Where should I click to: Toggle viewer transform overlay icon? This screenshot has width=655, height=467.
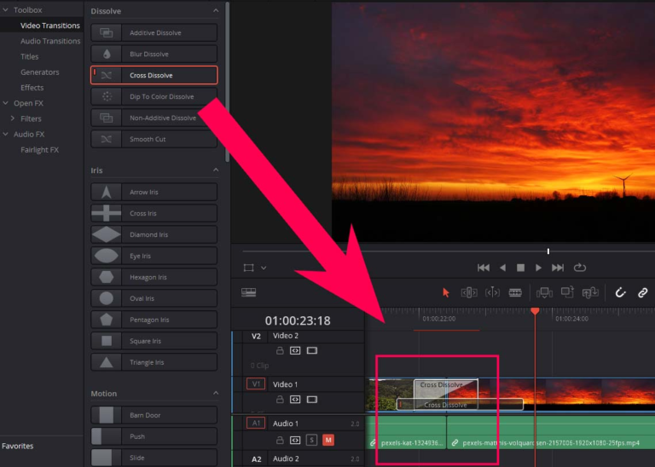(x=248, y=268)
